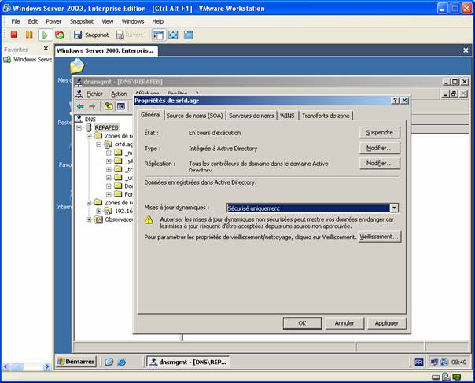Switch to the WINS tab

[x=287, y=116]
